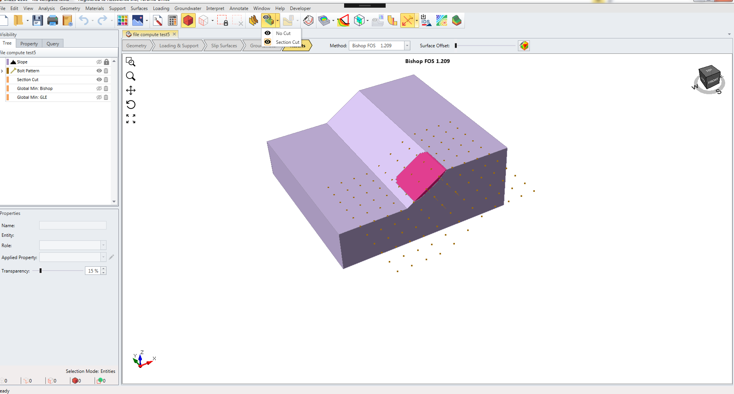
Task: Toggle Section Cut eye option in dropdown
Action: (268, 42)
